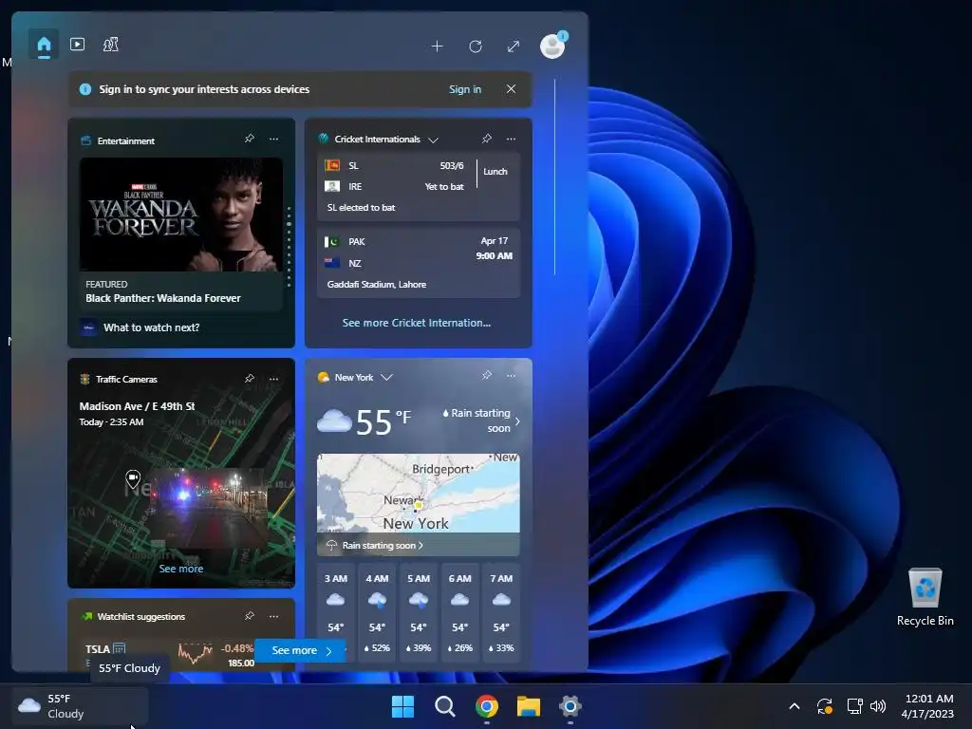The width and height of the screenshot is (972, 729).
Task: Open the TSLA stock entry
Action: pos(169,655)
